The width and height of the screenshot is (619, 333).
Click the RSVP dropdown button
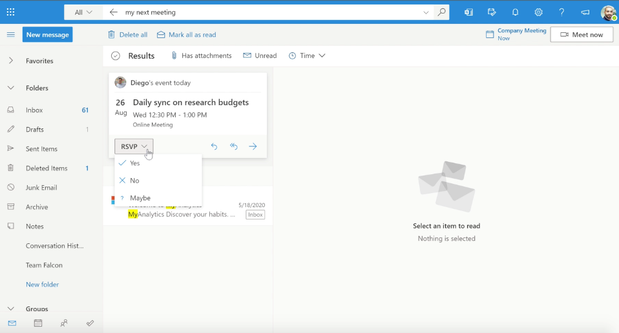coord(134,146)
